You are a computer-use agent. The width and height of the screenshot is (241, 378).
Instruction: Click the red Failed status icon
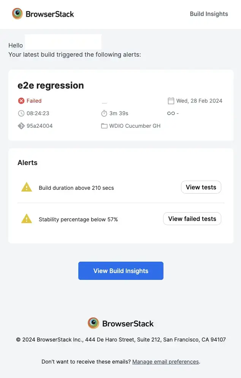(x=21, y=101)
